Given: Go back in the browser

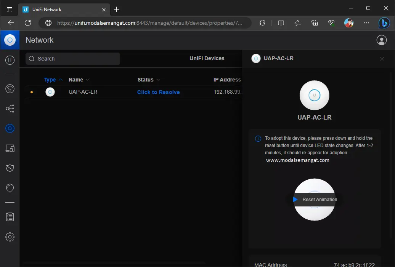Looking at the screenshot, I should click(x=11, y=23).
